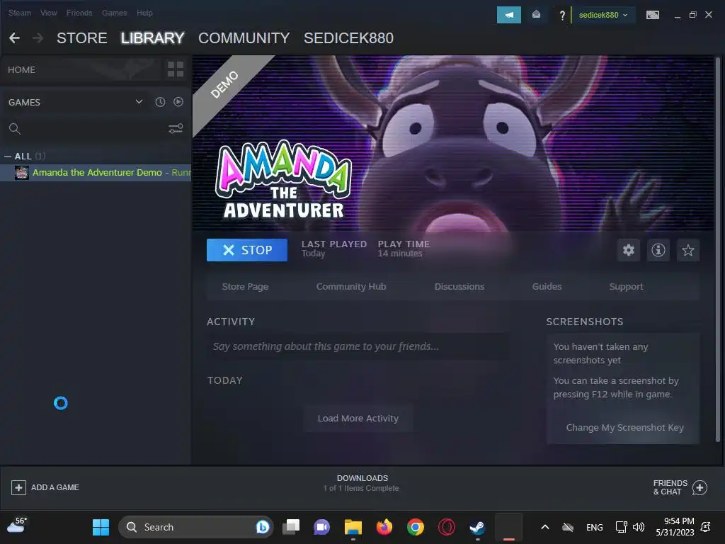
Task: Go to the COMMUNITY tab
Action: coord(244,38)
